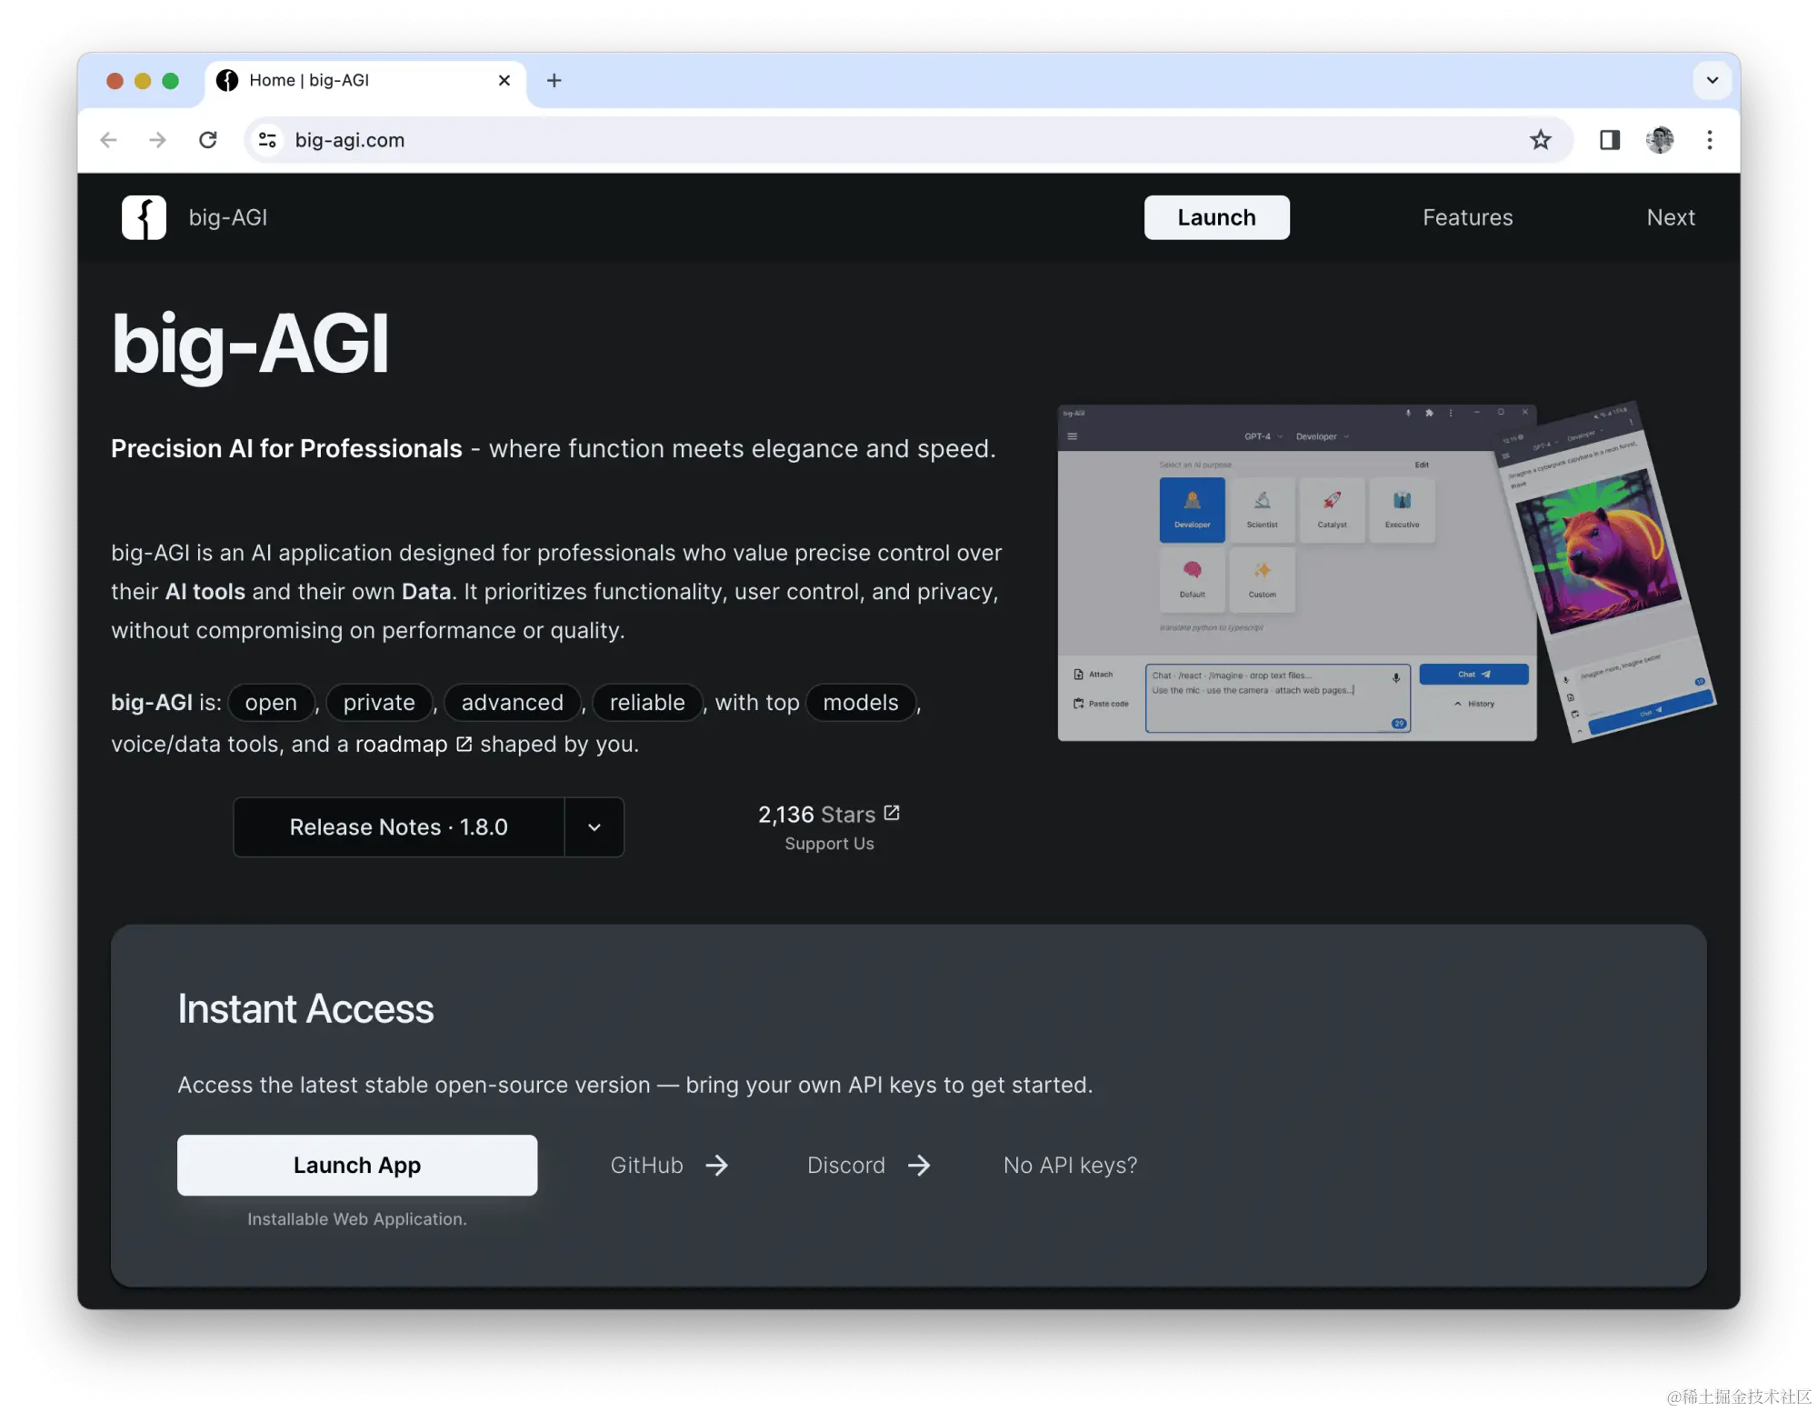Open tab search chevron dropdown

(1712, 81)
